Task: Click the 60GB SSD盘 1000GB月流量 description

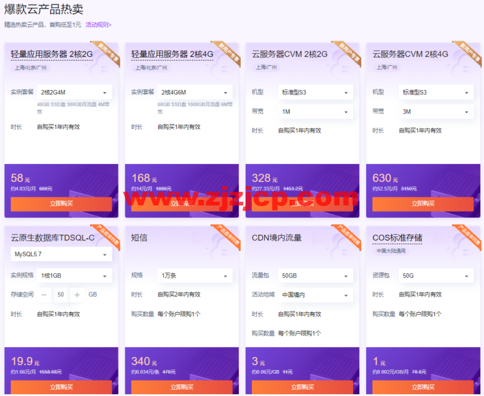Action: click(195, 108)
